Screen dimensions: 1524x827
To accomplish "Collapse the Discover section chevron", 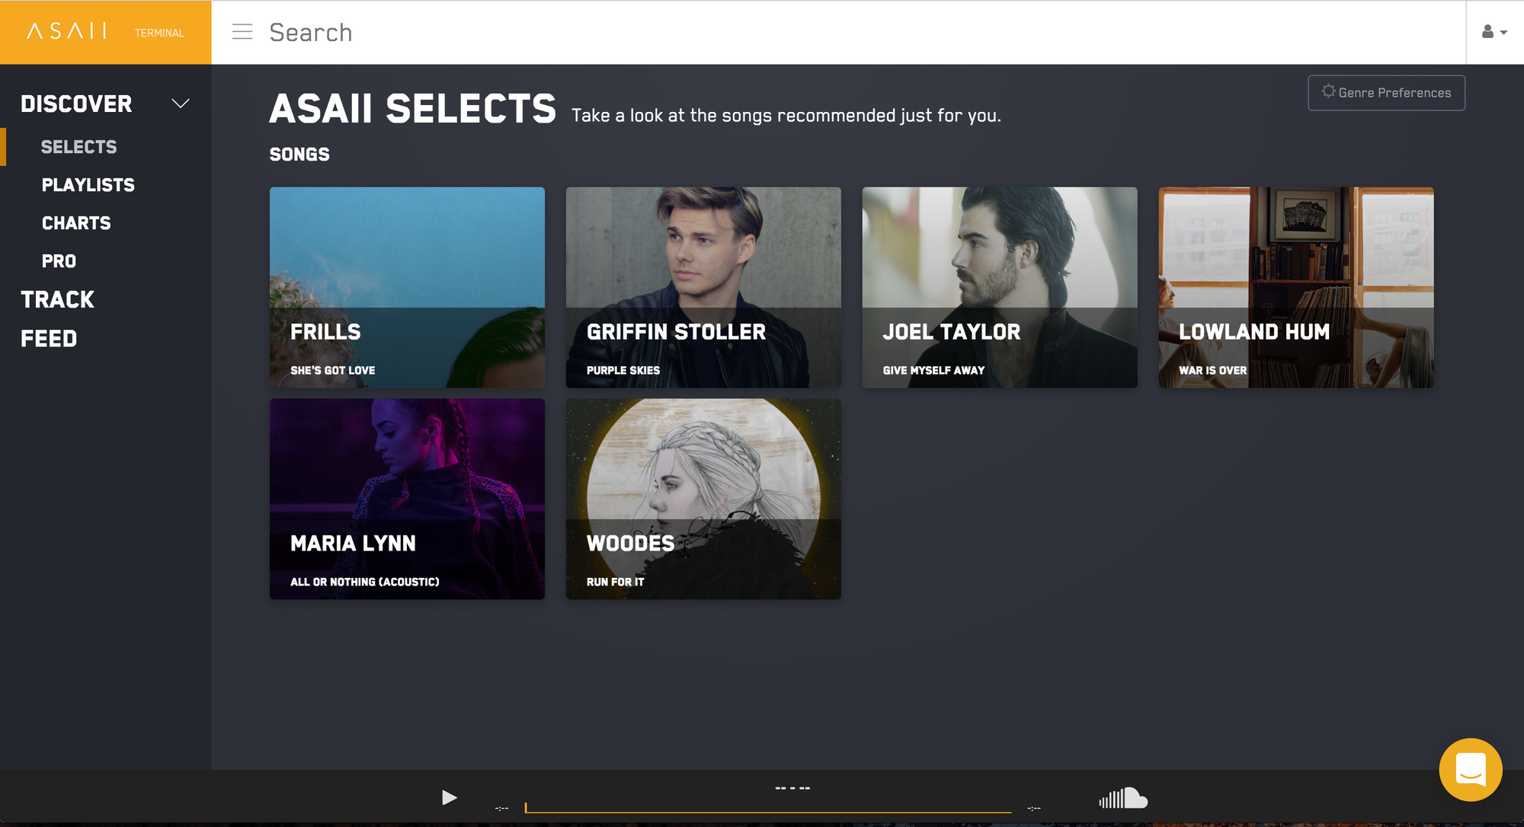I will (181, 104).
